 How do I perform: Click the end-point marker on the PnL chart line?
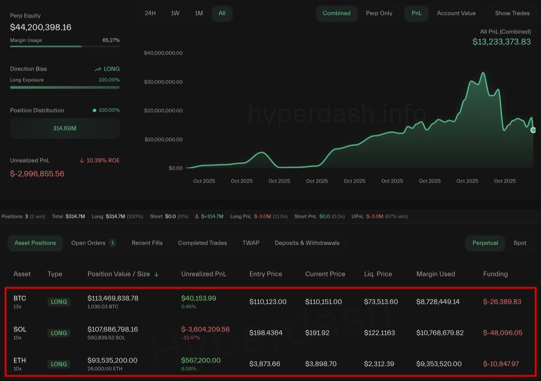533,130
